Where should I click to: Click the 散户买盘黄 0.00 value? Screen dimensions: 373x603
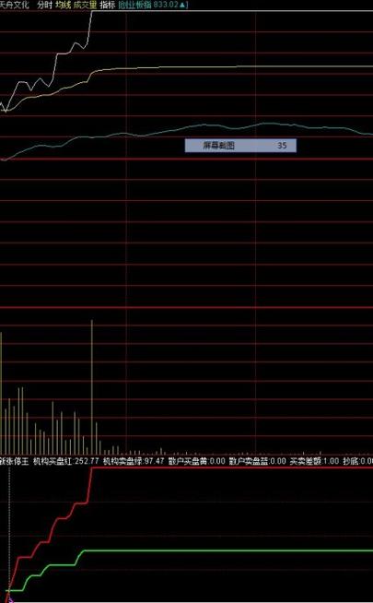pyautogui.click(x=196, y=461)
